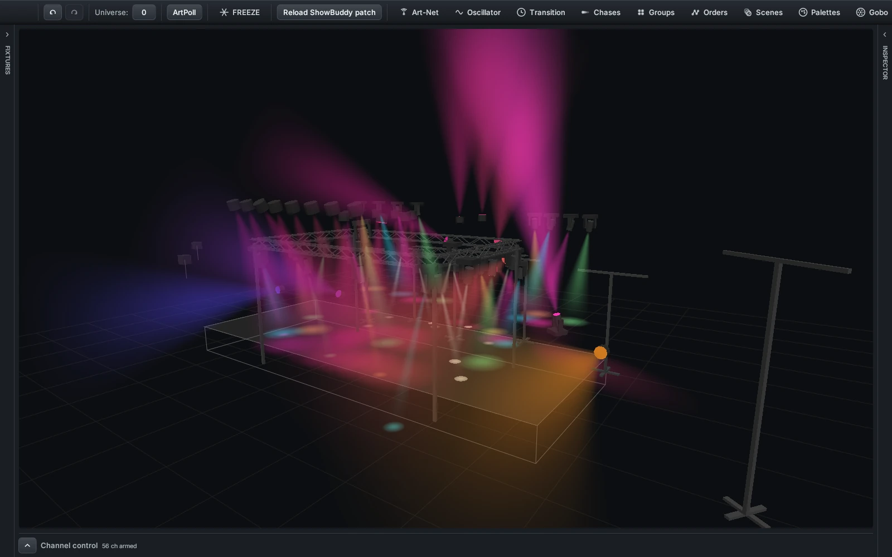The image size is (892, 557).
Task: Open the Gobo panel
Action: [872, 12]
